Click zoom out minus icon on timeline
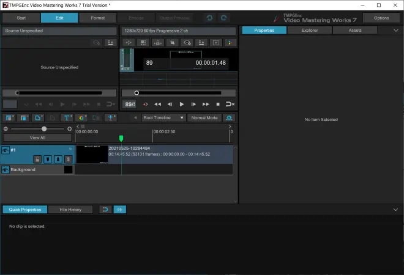404x275 pixels. [x=6, y=128]
